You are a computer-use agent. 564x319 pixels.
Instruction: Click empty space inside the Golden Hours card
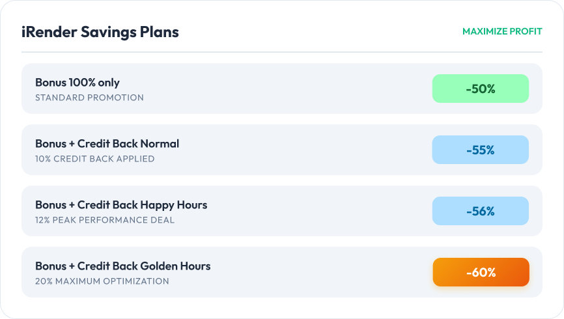[x=326, y=272]
